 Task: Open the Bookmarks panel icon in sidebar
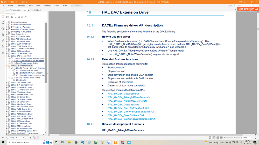[x=3, y=17]
